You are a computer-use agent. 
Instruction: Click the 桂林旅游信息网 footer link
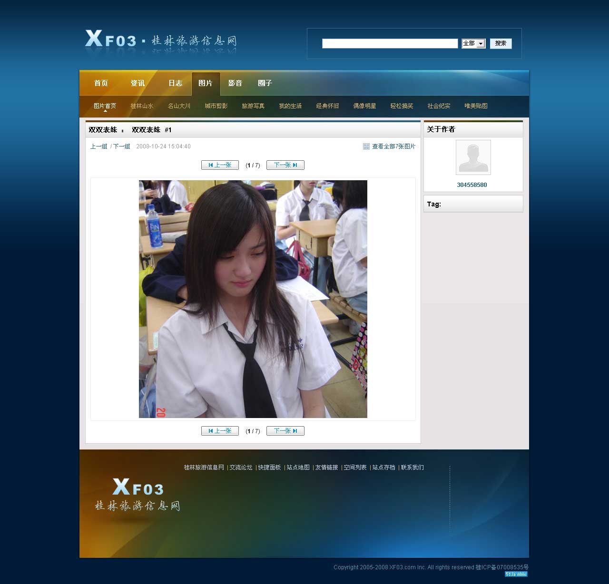(204, 467)
